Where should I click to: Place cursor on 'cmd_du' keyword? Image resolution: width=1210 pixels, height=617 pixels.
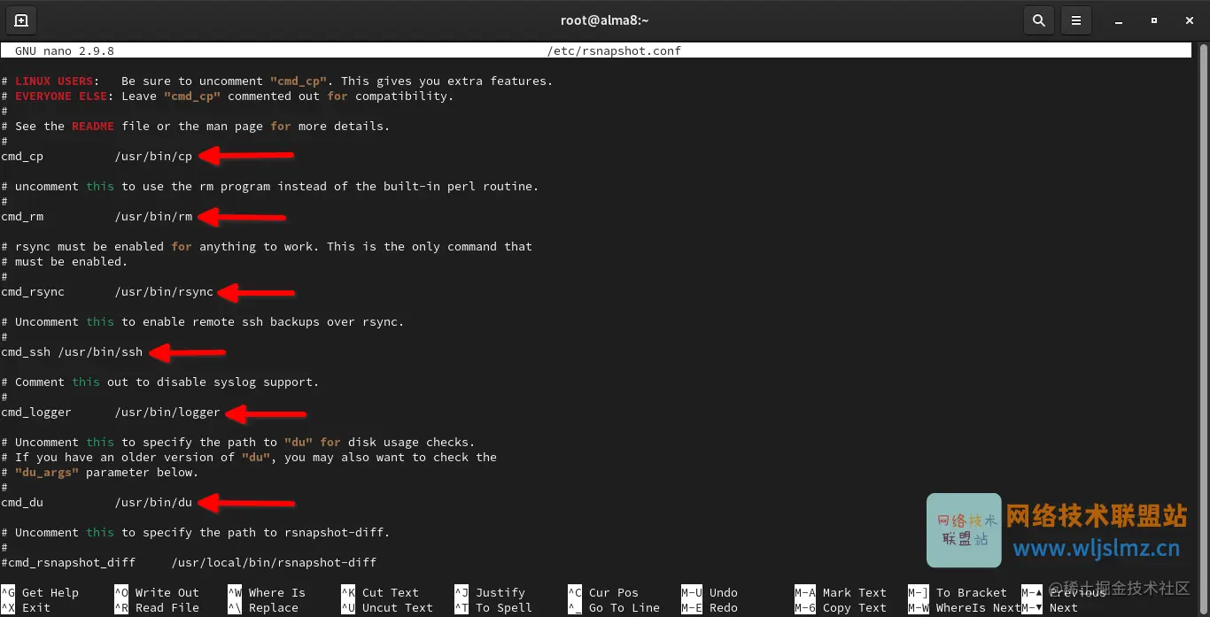22,502
